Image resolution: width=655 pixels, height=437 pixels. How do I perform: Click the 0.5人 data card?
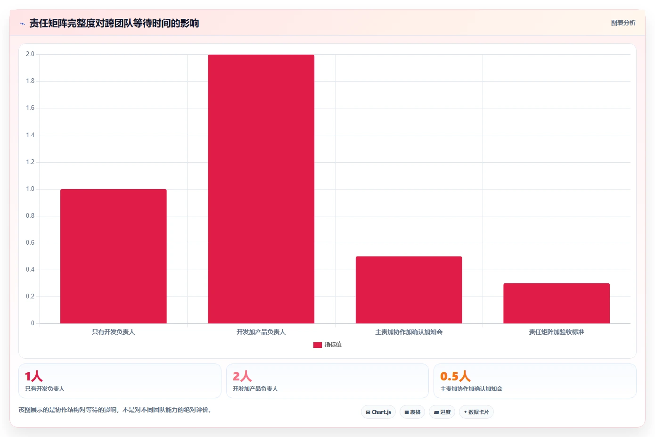point(535,381)
